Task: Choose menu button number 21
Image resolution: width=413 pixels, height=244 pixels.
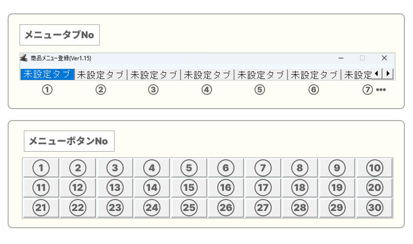Action: click(x=41, y=208)
